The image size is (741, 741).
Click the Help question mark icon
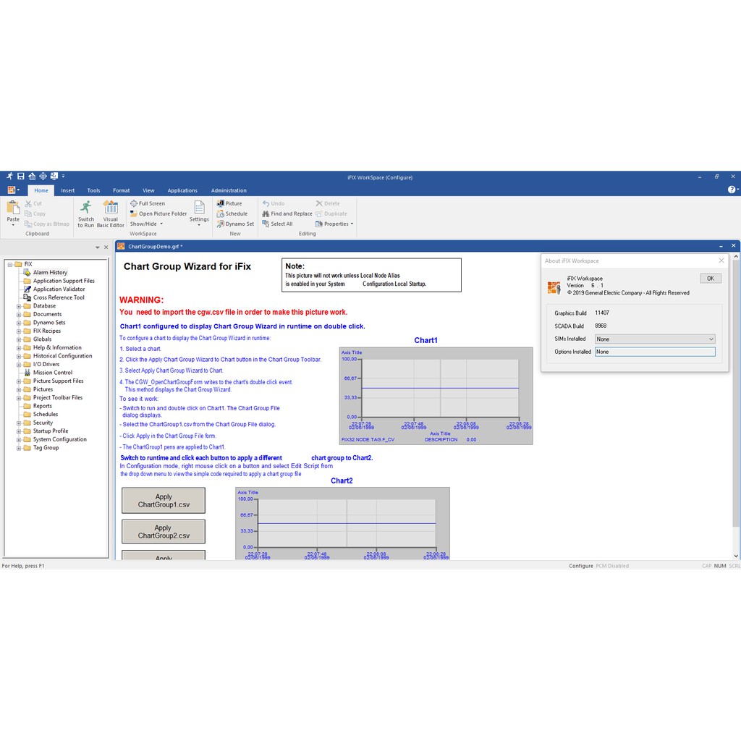coord(732,190)
